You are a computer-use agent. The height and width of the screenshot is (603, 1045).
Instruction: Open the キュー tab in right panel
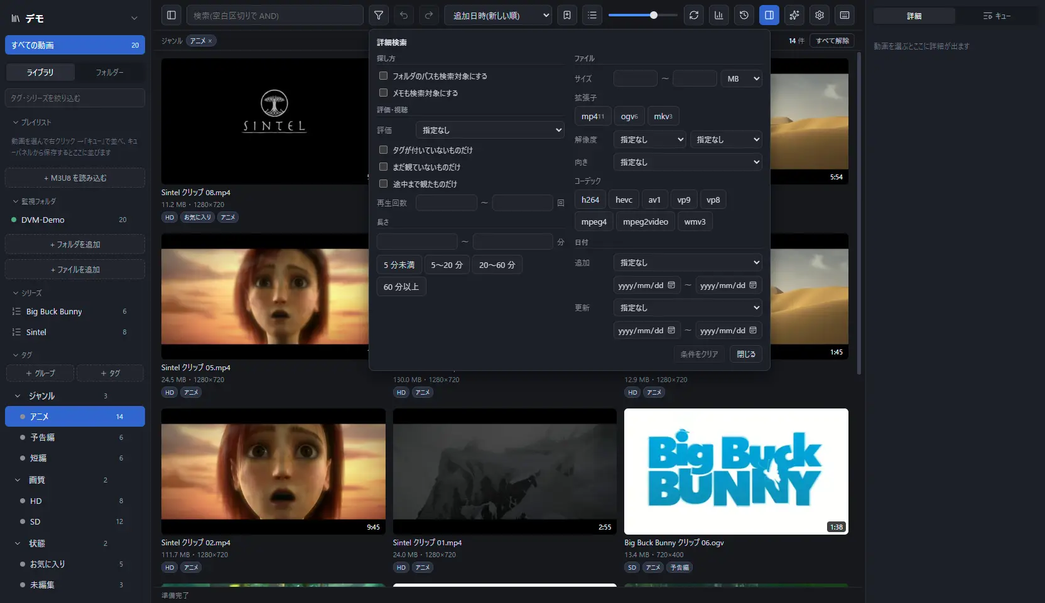(x=997, y=16)
